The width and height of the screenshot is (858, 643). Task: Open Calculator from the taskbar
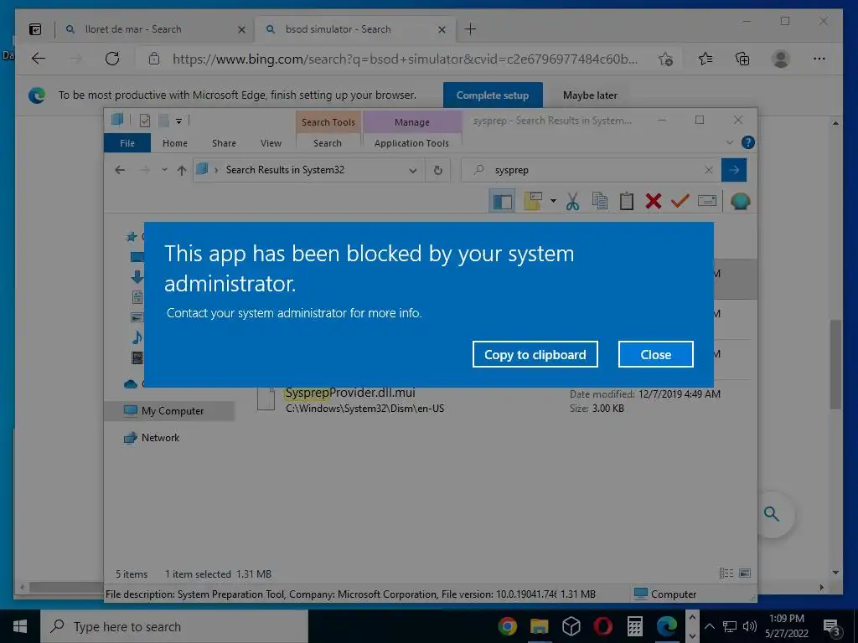(x=635, y=626)
